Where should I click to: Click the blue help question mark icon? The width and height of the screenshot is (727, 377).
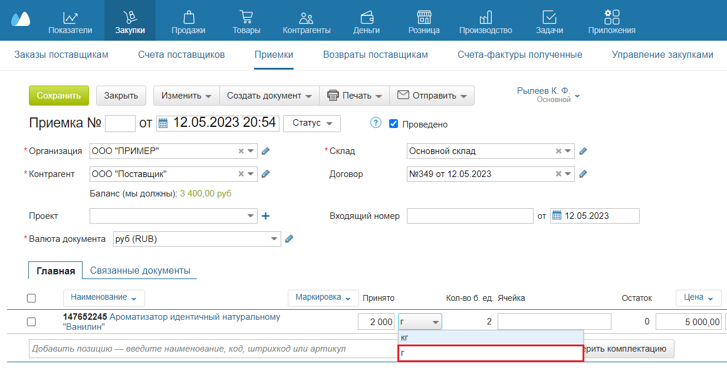point(376,123)
